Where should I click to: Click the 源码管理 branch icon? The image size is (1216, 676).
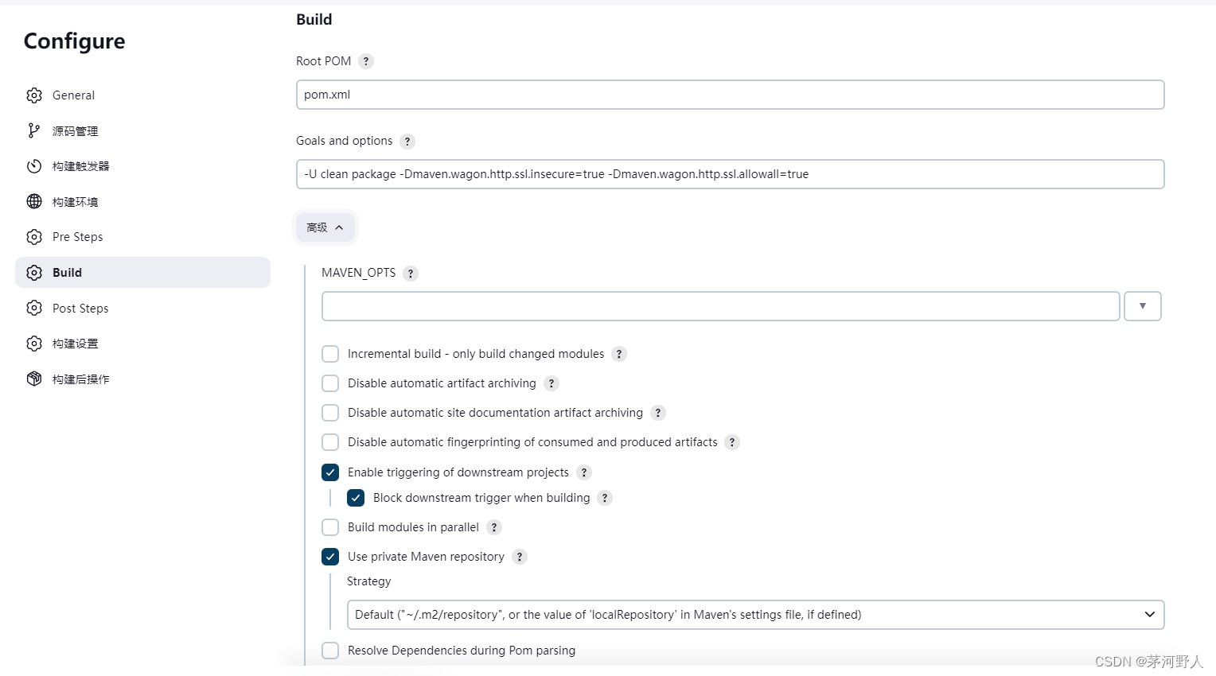click(x=34, y=130)
